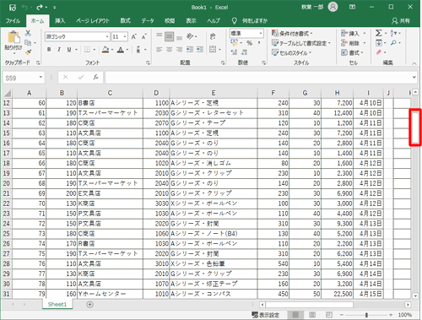Image resolution: width=422 pixels, height=320 pixels.
Task: Click the Borders grid icon
Action: pos(87,50)
